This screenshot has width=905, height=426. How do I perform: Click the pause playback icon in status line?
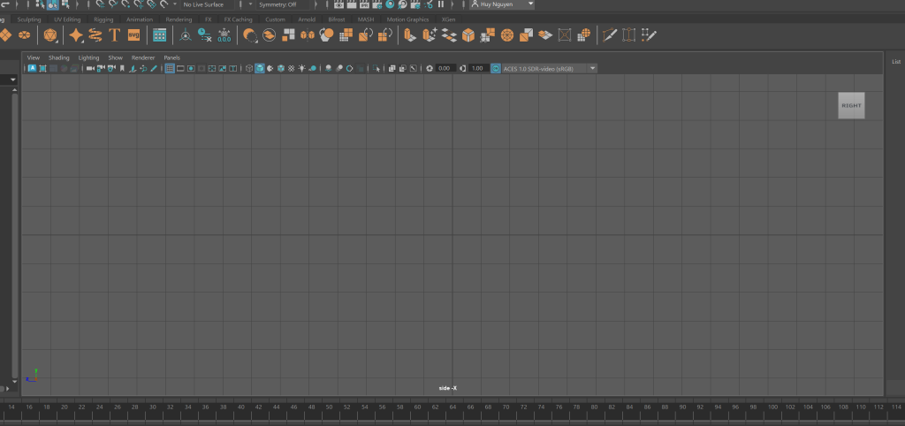(x=440, y=4)
